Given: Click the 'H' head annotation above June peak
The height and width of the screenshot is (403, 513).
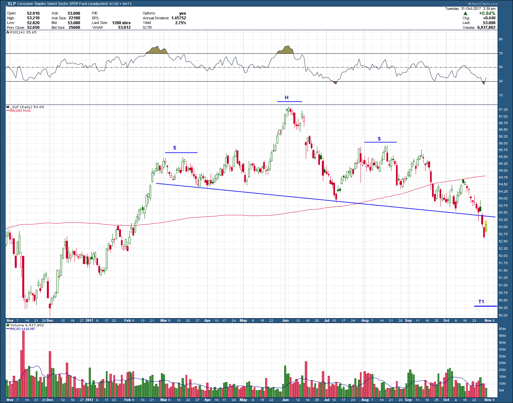Looking at the screenshot, I should point(286,98).
